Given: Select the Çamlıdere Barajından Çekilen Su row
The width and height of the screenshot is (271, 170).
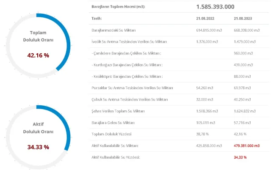Looking at the screenshot, I should tap(127, 53).
